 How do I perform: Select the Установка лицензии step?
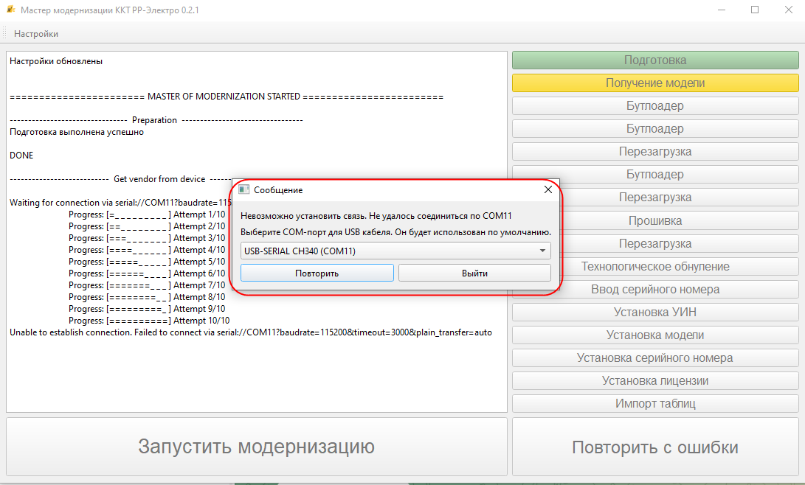654,380
